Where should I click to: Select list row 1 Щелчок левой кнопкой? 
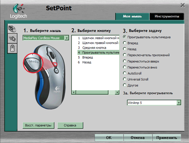tap(98, 38)
